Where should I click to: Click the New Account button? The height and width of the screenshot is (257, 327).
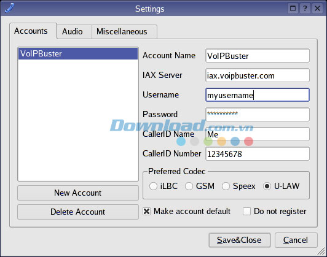click(x=78, y=193)
